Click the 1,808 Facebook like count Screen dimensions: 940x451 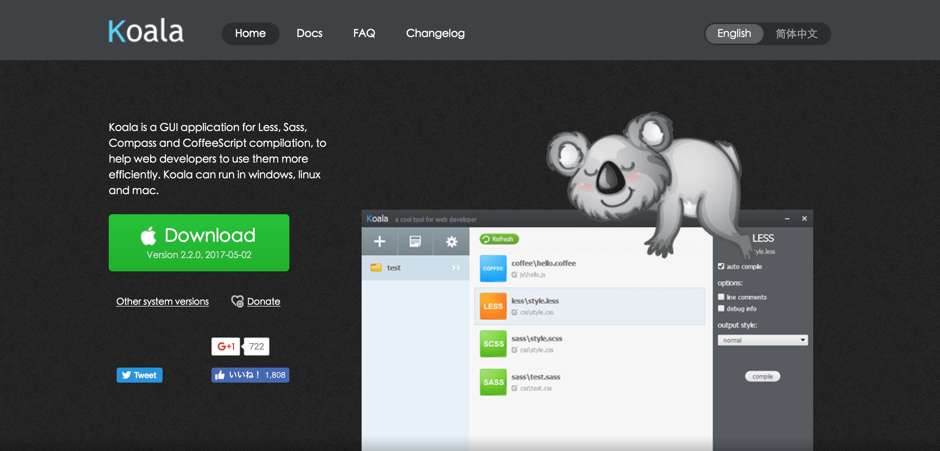pyautogui.click(x=275, y=375)
